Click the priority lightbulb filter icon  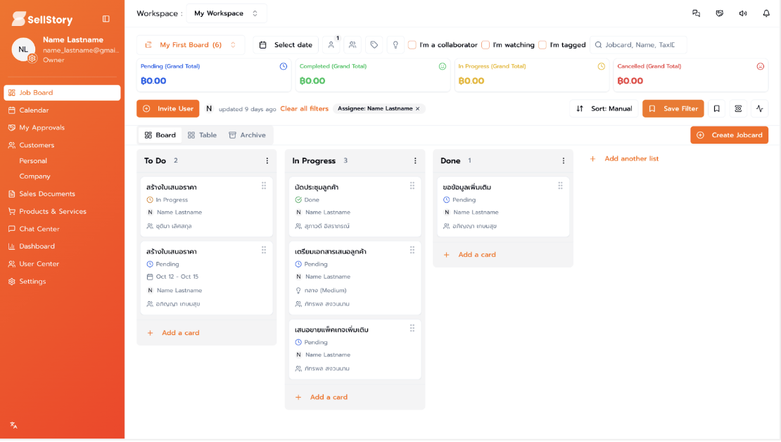[394, 44]
